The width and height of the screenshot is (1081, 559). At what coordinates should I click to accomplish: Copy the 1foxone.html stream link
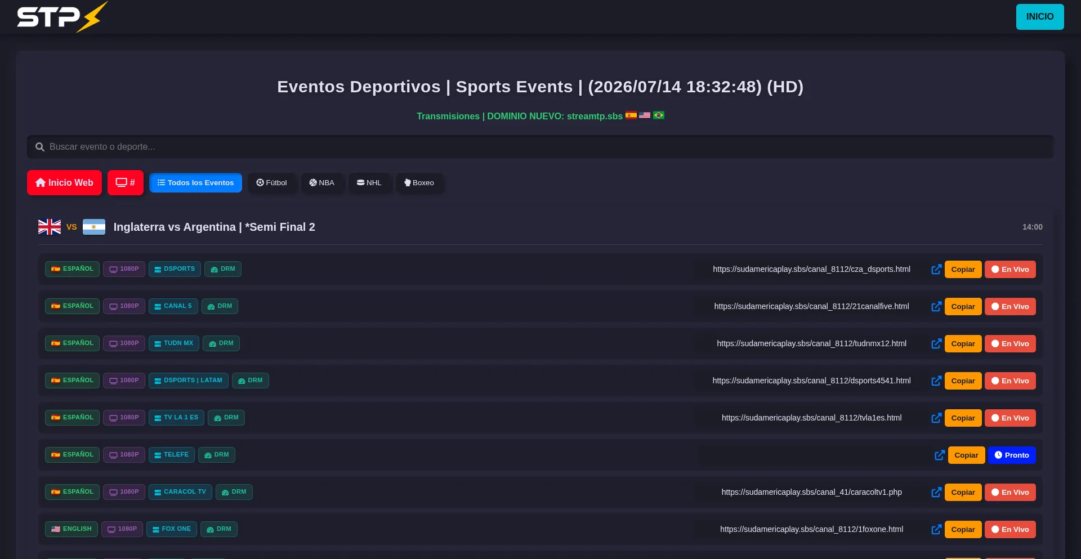(x=963, y=530)
